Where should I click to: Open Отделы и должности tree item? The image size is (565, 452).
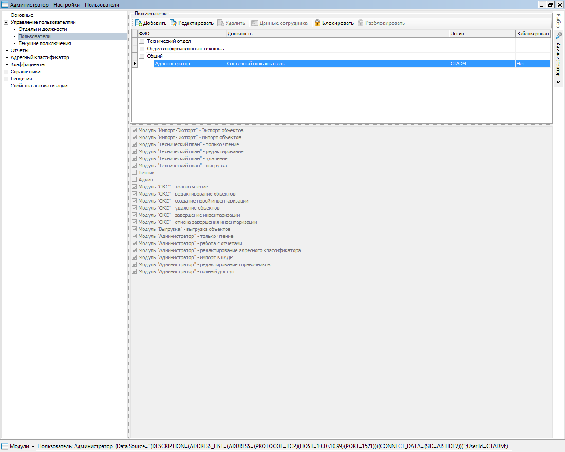coord(42,29)
